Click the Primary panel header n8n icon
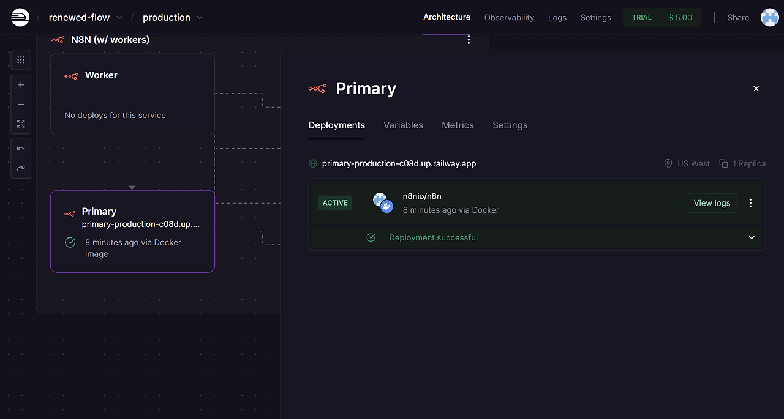Image resolution: width=784 pixels, height=419 pixels. 317,89
